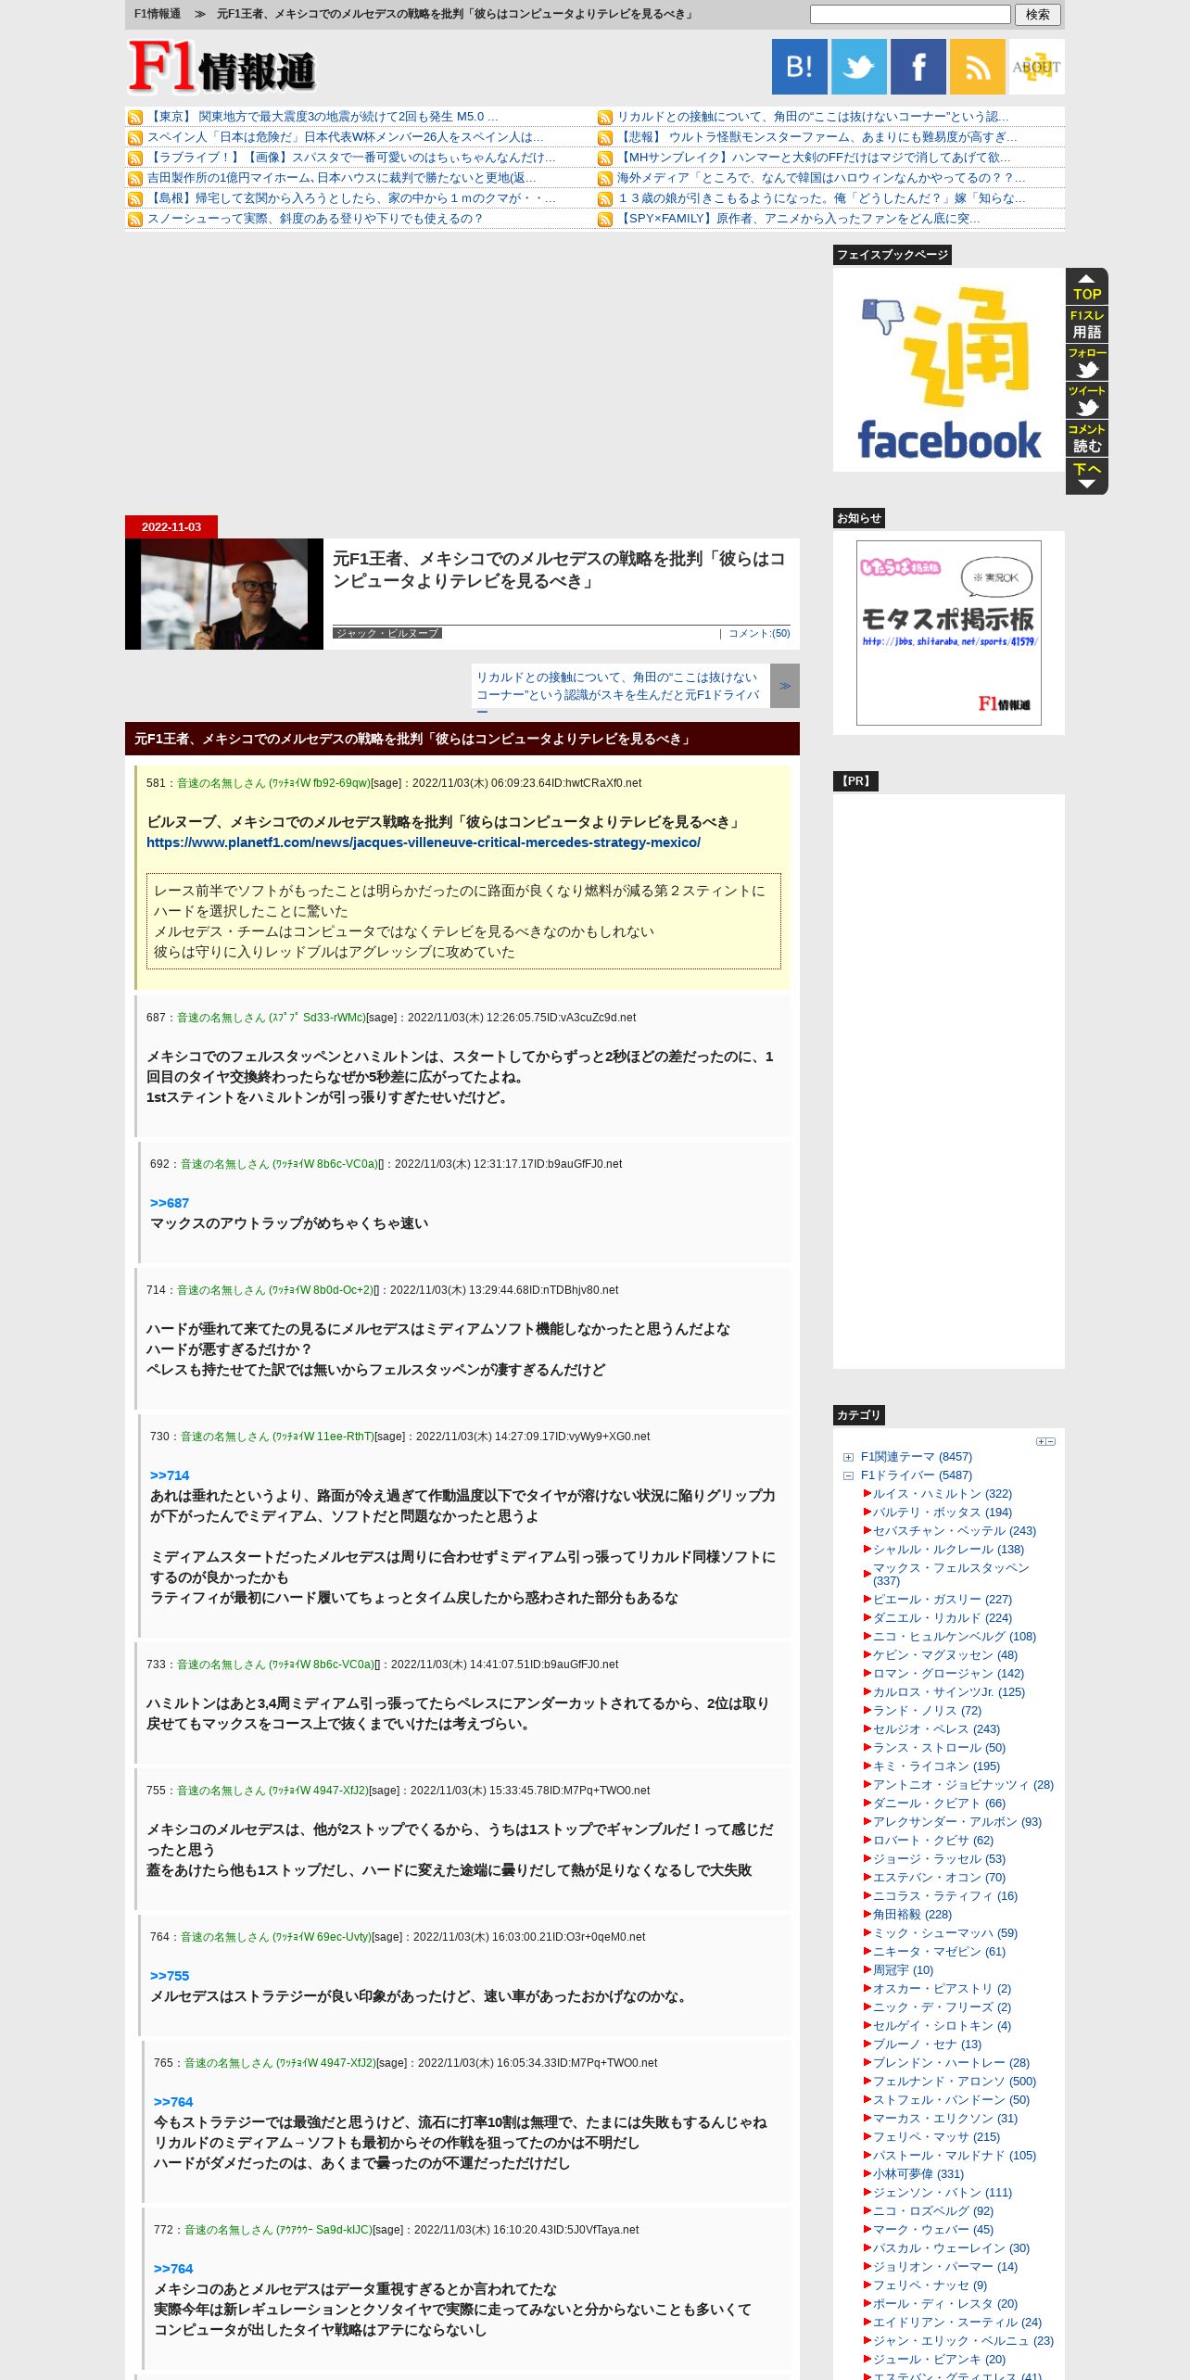1190x2380 pixels.
Task: Click RSS icon beside 13歳の娘 headline
Action: coord(605,199)
